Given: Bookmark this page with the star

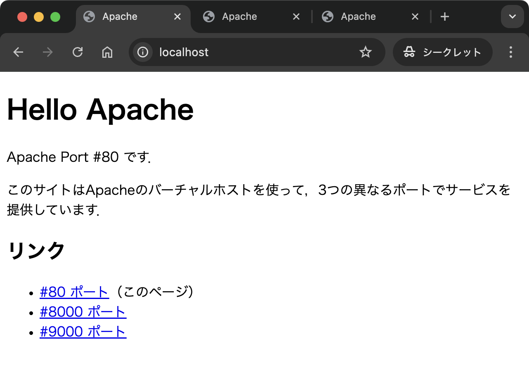Looking at the screenshot, I should tap(365, 52).
